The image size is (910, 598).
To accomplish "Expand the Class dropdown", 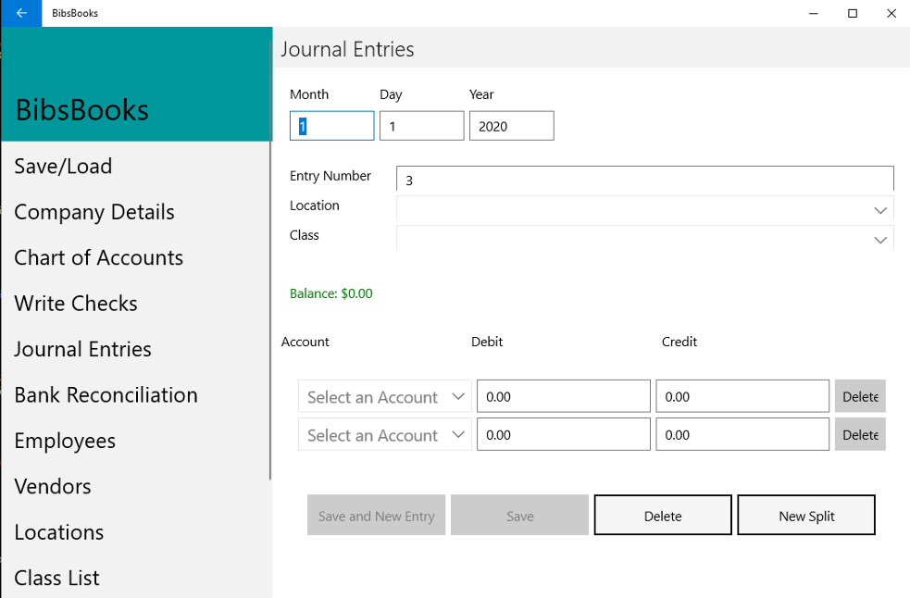I will (644, 239).
